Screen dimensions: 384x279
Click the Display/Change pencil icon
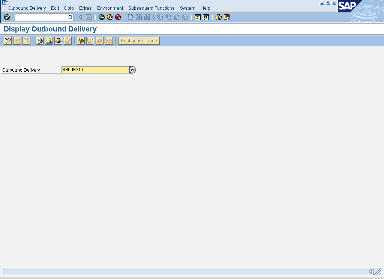pos(7,40)
